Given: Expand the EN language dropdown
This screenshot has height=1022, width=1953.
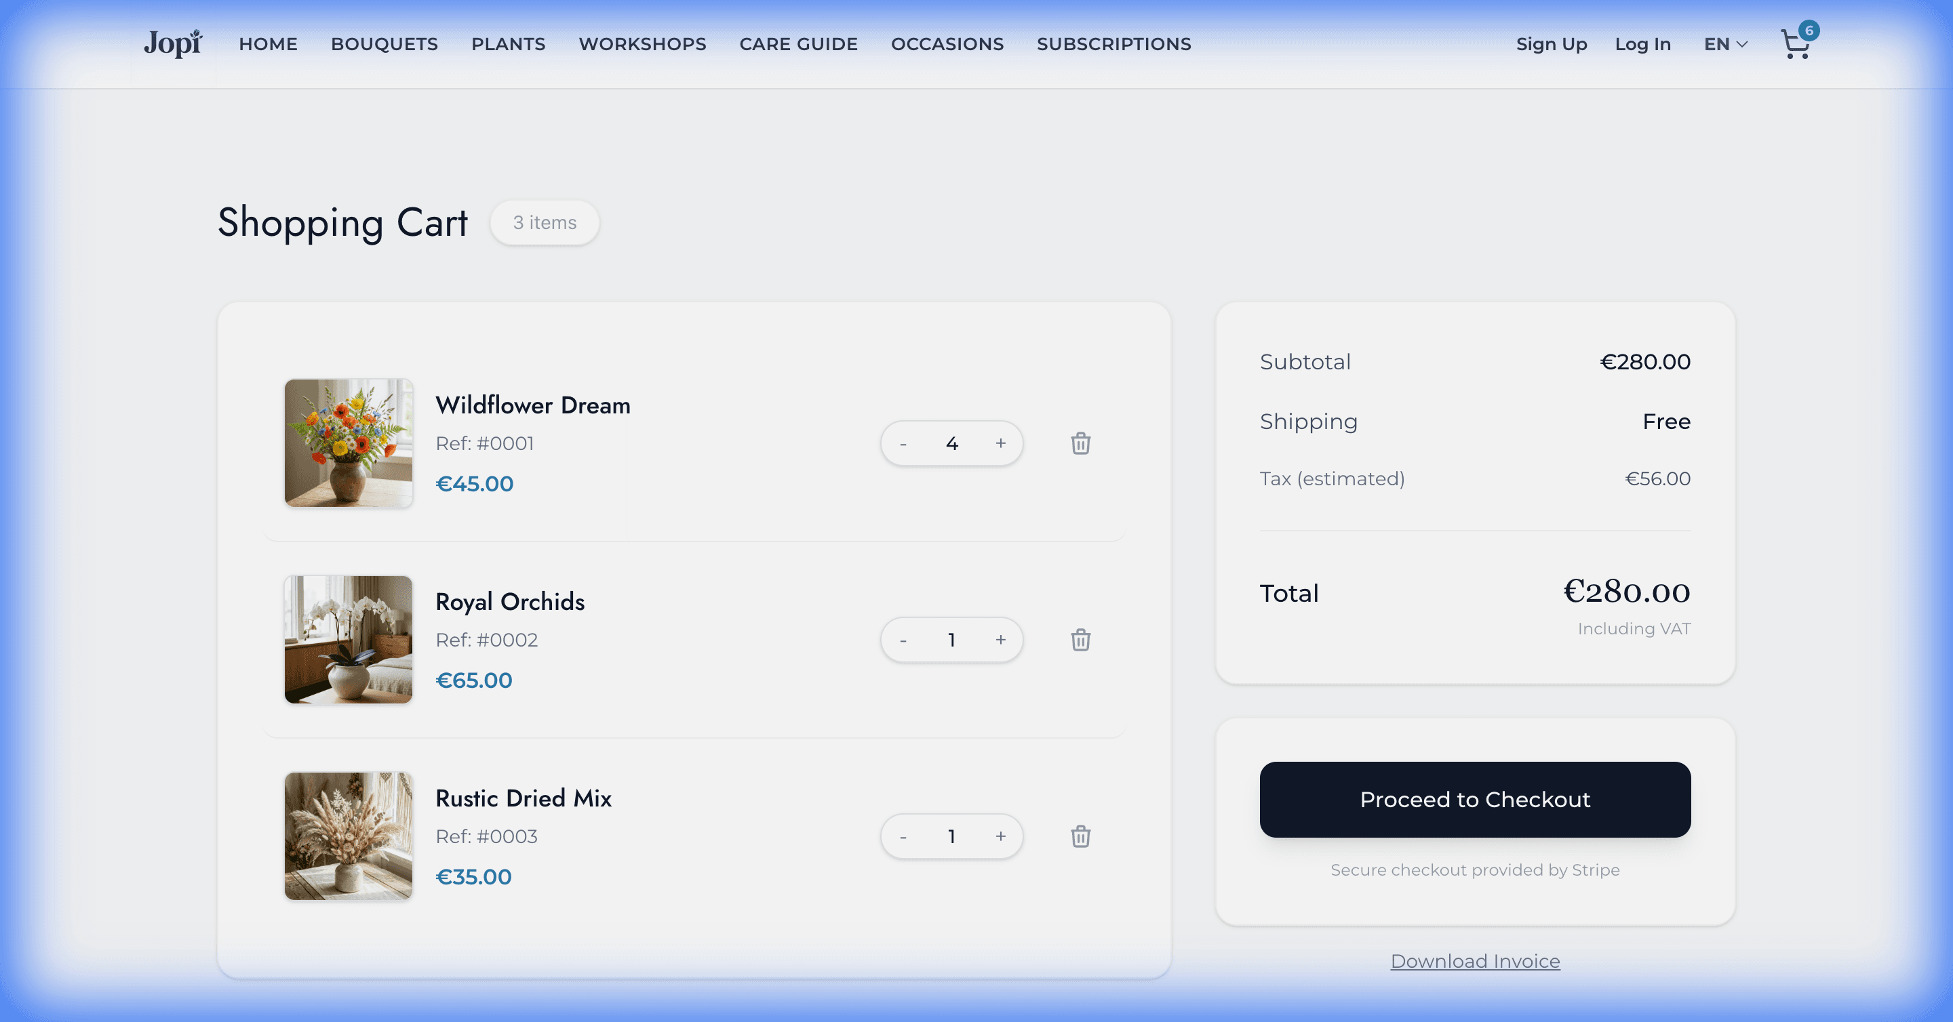Looking at the screenshot, I should (x=1726, y=45).
